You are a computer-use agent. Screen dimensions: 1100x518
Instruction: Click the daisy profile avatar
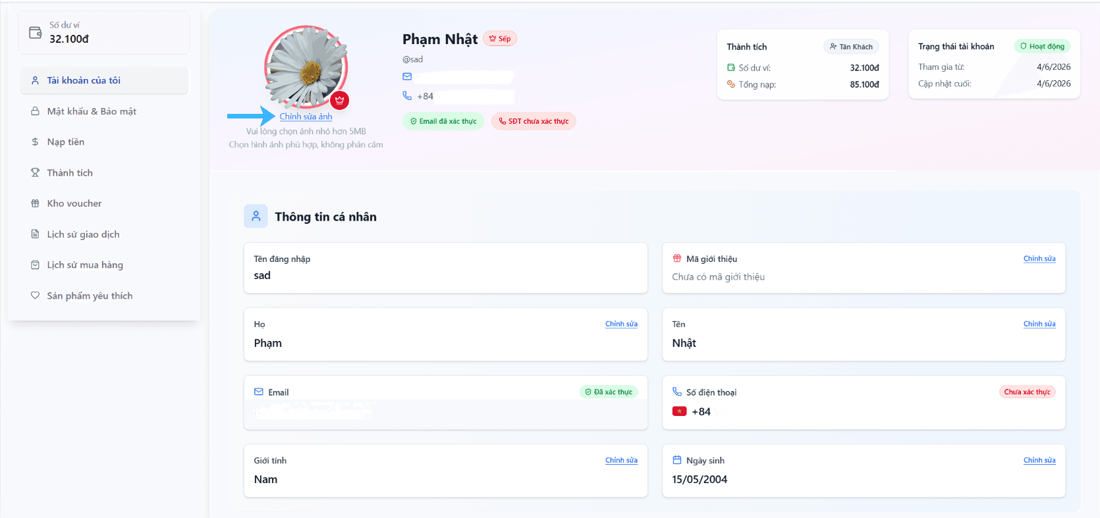tap(306, 67)
